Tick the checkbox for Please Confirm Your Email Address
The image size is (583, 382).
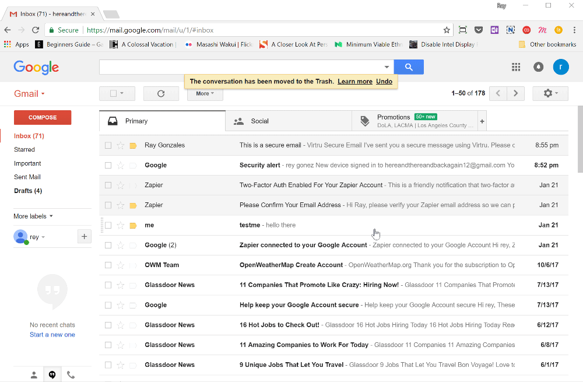[108, 205]
